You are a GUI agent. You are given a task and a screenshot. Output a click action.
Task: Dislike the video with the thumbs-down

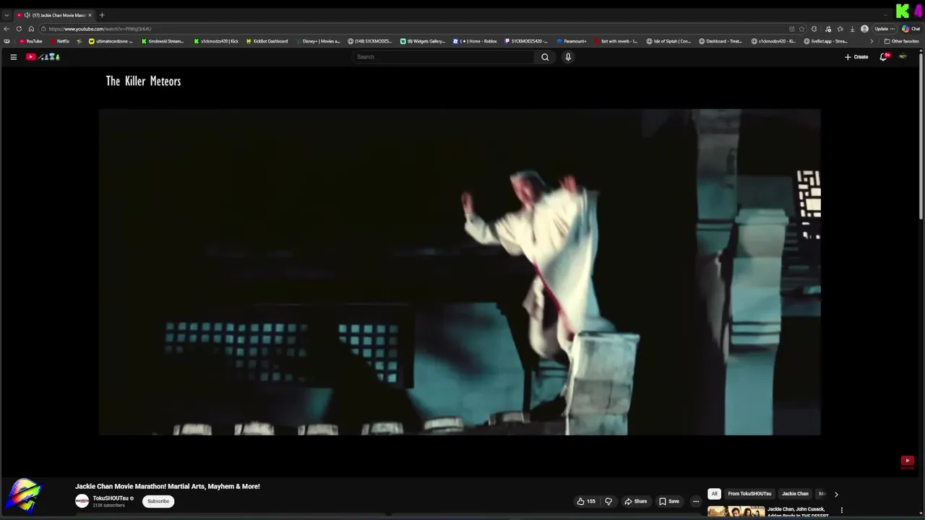608,501
